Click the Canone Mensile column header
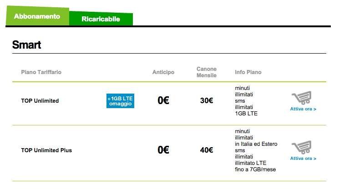 click(x=207, y=72)
